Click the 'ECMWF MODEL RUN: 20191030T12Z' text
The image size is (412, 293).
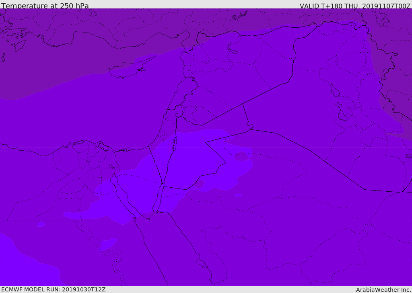(x=54, y=289)
